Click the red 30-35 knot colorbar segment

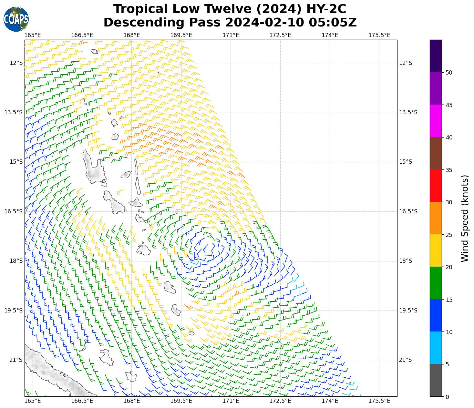coord(436,186)
